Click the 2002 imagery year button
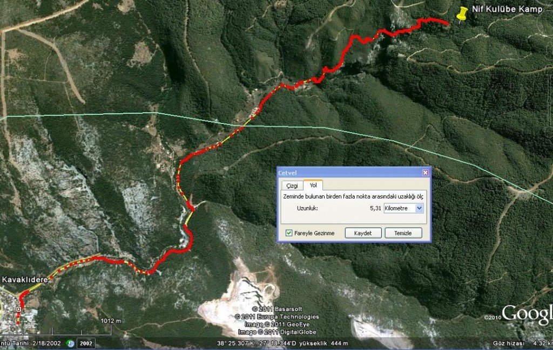This screenshot has height=350, width=553. (86, 344)
